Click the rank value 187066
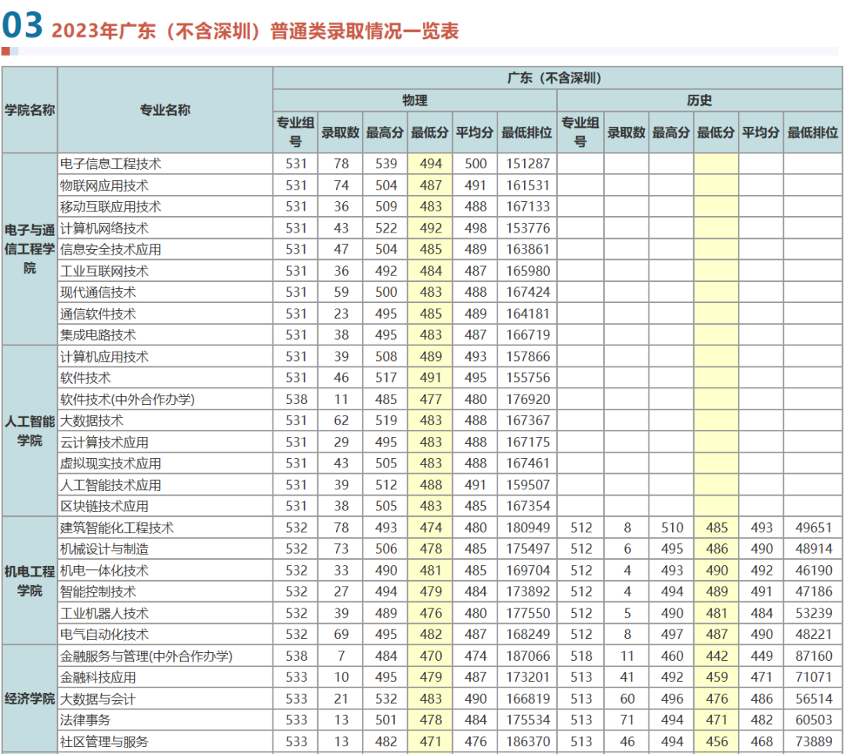 528,656
